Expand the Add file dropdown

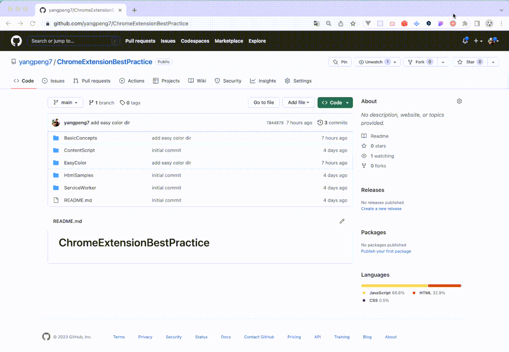click(298, 103)
